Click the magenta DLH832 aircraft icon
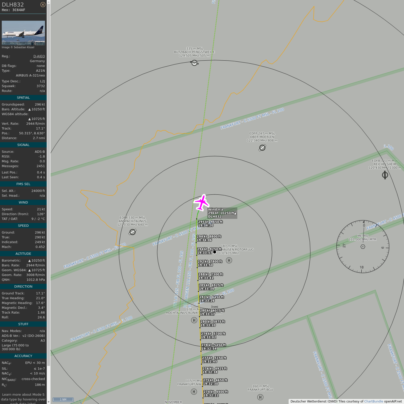 tap(201, 202)
